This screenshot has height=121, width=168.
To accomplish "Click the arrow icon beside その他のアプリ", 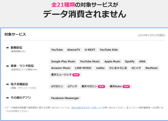I will click(x=7, y=98).
